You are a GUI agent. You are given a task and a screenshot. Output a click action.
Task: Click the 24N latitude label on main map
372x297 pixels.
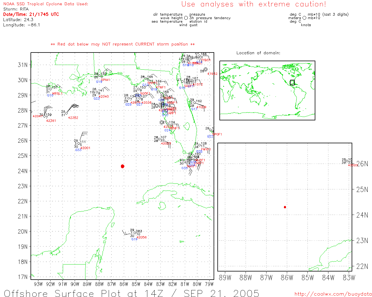tap(23, 171)
